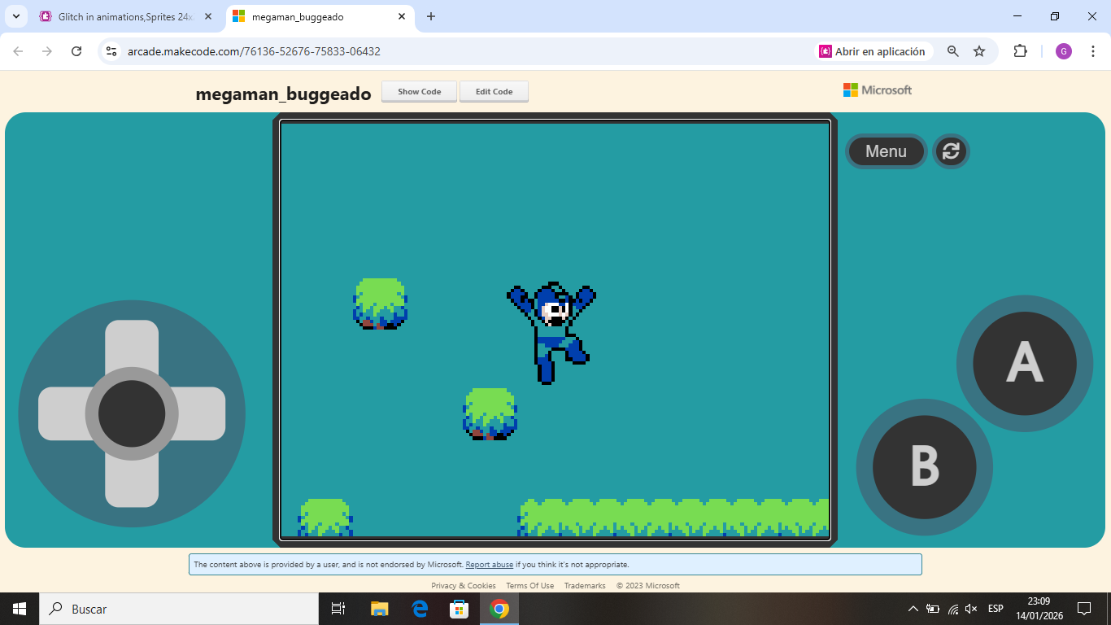
Task: Open the taskbar clock and date
Action: [x=1039, y=609]
